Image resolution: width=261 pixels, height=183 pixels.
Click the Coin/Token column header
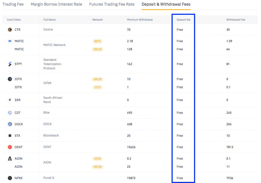[14, 20]
